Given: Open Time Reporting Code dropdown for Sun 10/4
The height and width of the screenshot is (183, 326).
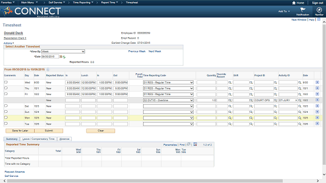Looking at the screenshot, I should point(168,112).
